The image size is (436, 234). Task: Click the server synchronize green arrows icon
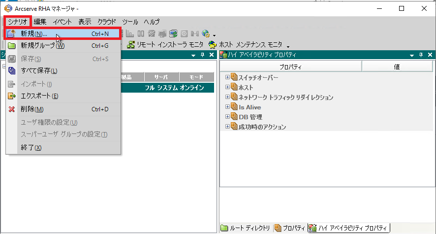(x=173, y=33)
